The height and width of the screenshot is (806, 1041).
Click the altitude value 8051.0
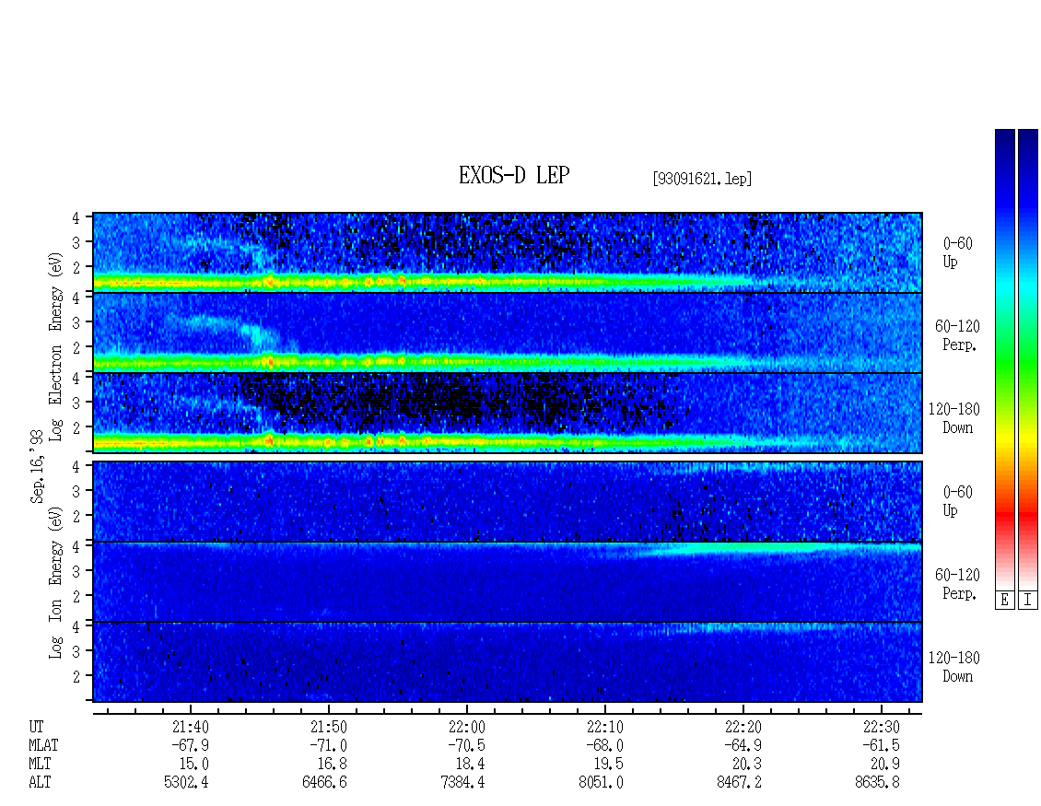[601, 782]
